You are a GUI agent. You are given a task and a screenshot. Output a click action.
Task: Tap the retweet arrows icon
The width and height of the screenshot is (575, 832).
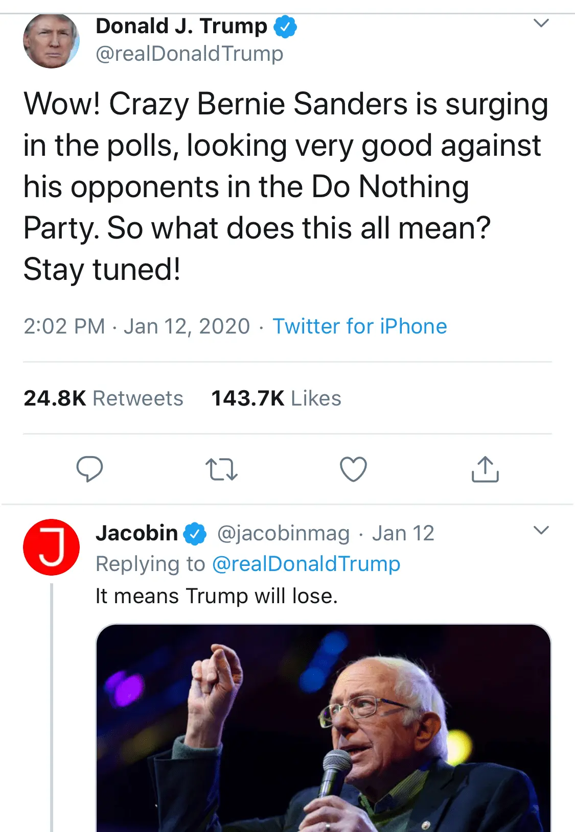(x=221, y=469)
